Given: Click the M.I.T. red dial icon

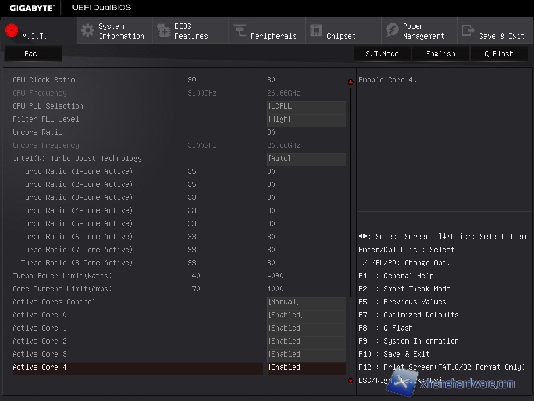Looking at the screenshot, I should click(x=11, y=30).
